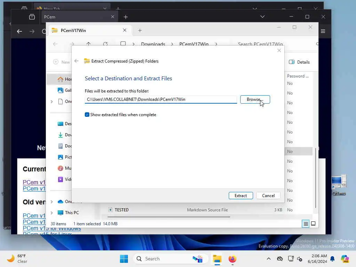Click the horizontal scrollbar in file list
The height and width of the screenshot is (267, 356).
169,217
